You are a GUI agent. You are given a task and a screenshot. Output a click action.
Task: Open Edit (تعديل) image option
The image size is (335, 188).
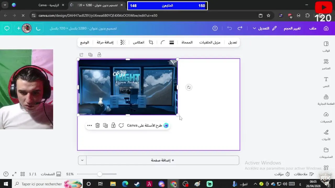232,42
